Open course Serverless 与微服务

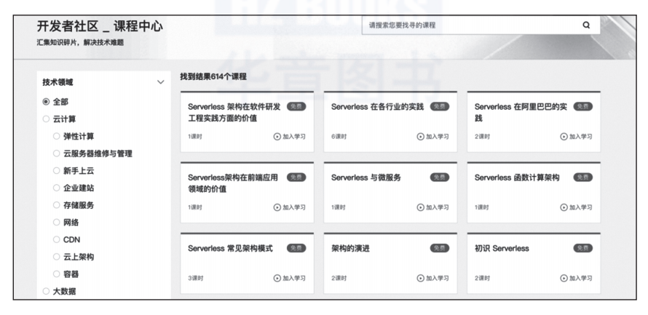(x=366, y=178)
